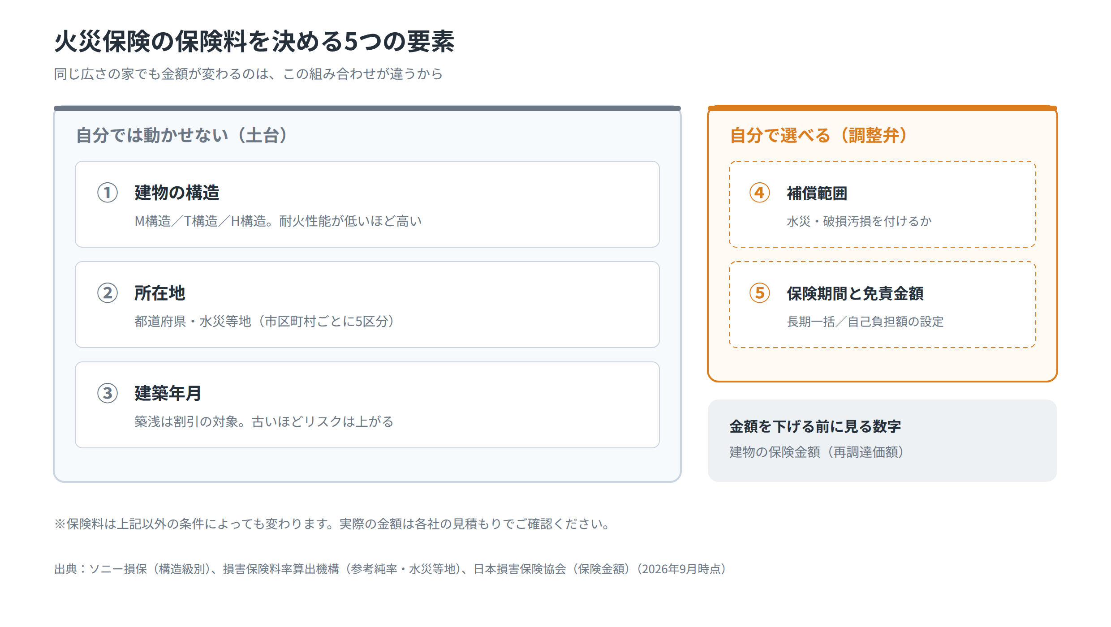Click the subtitle starting with 同じ広さの家でも

pyautogui.click(x=249, y=74)
